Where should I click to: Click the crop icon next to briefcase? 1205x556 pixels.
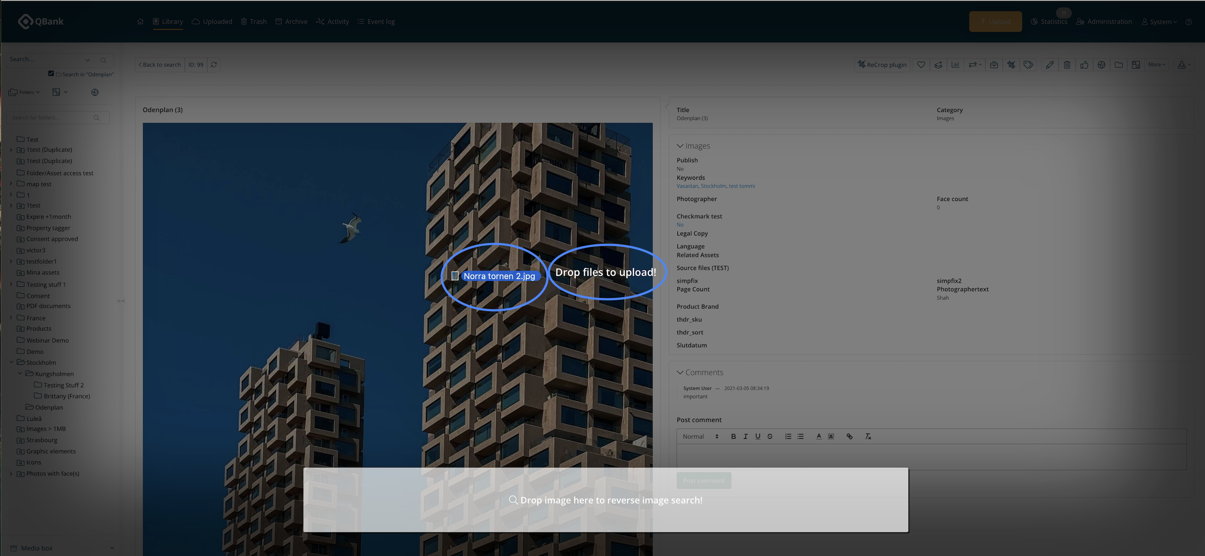coord(1011,65)
